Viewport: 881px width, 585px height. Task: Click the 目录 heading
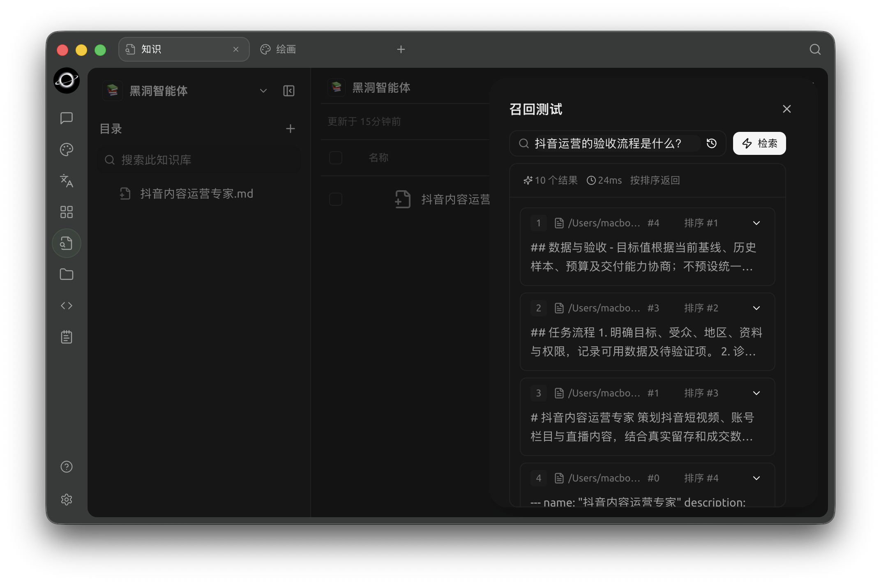[x=111, y=129]
